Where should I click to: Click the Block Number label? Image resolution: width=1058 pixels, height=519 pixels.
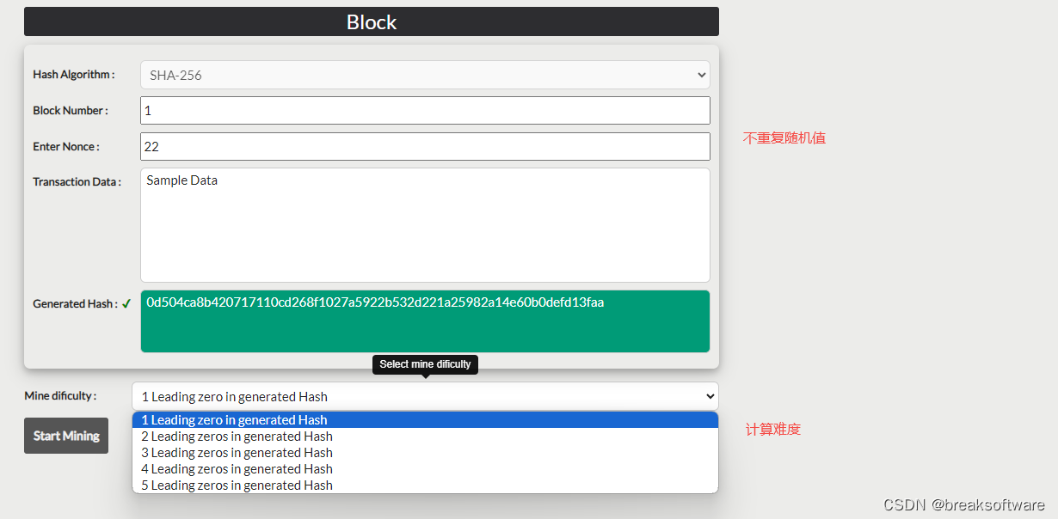pos(71,111)
